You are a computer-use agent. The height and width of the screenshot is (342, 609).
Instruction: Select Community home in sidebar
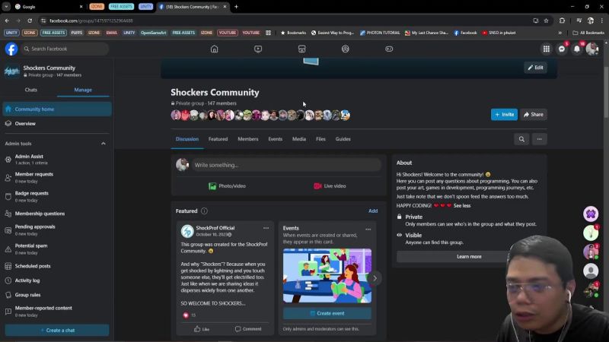click(x=57, y=109)
